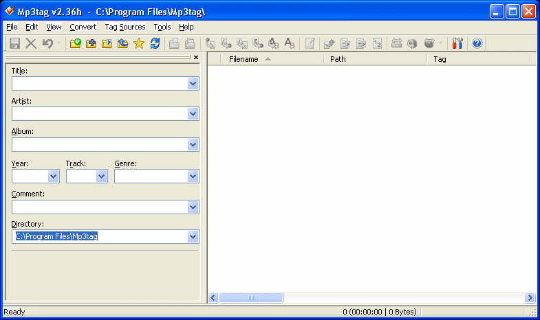The width and height of the screenshot is (540, 320).
Task: Click the Tag to Filename converter icon
Action: point(210,43)
